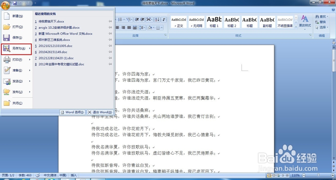336x180 pixels.
Task: Select 打开(O) in the Office menu
Action: click(17, 27)
